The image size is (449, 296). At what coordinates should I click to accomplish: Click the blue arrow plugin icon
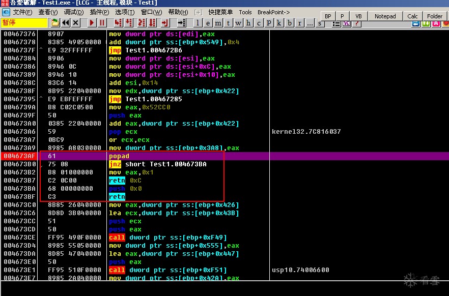[x=416, y=24]
